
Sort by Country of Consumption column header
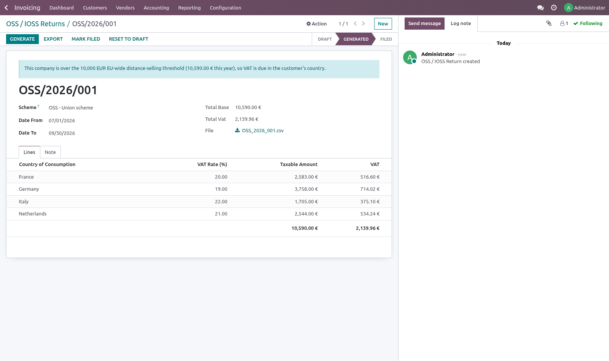[x=47, y=165]
